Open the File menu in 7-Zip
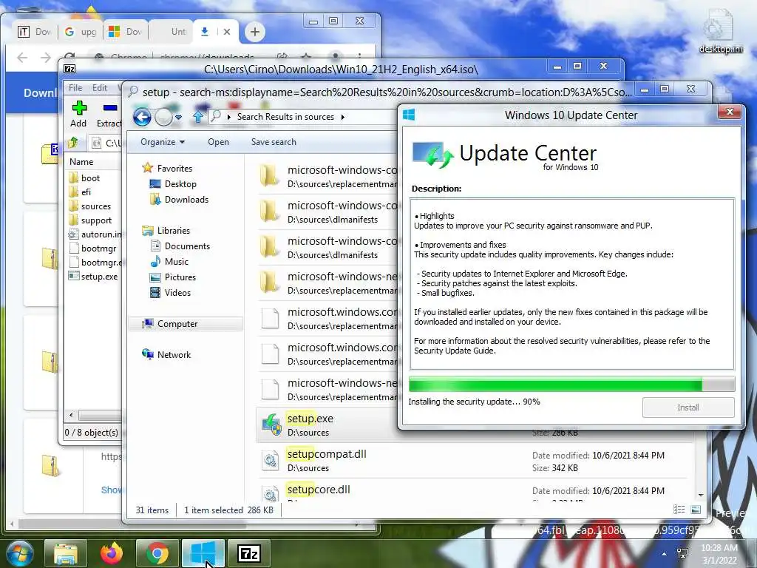 click(75, 88)
